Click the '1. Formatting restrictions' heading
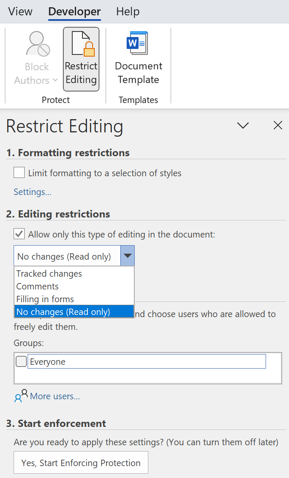Image resolution: width=289 pixels, height=478 pixels. pyautogui.click(x=68, y=152)
